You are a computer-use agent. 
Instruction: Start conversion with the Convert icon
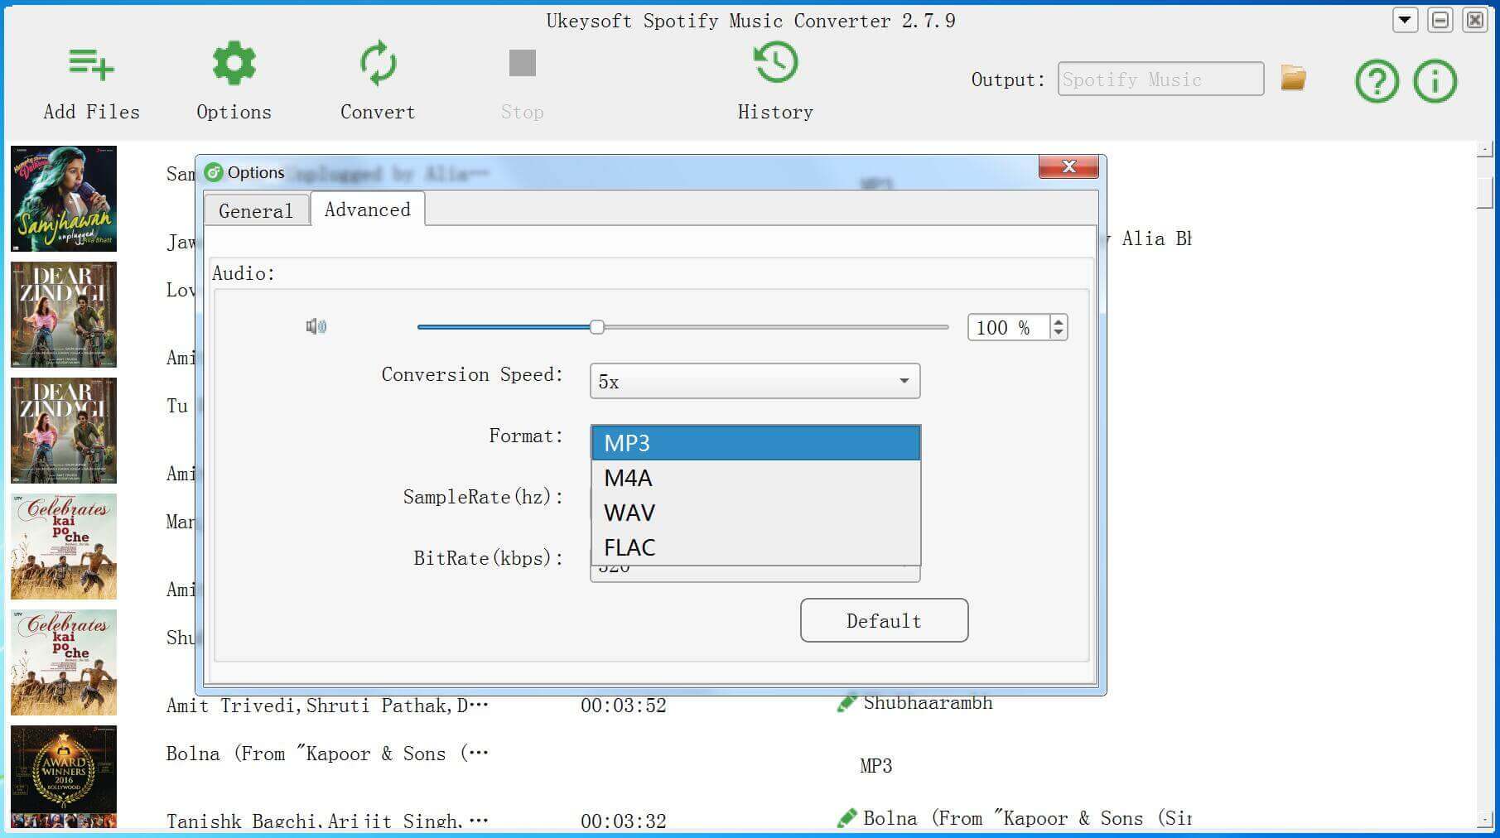(x=378, y=63)
